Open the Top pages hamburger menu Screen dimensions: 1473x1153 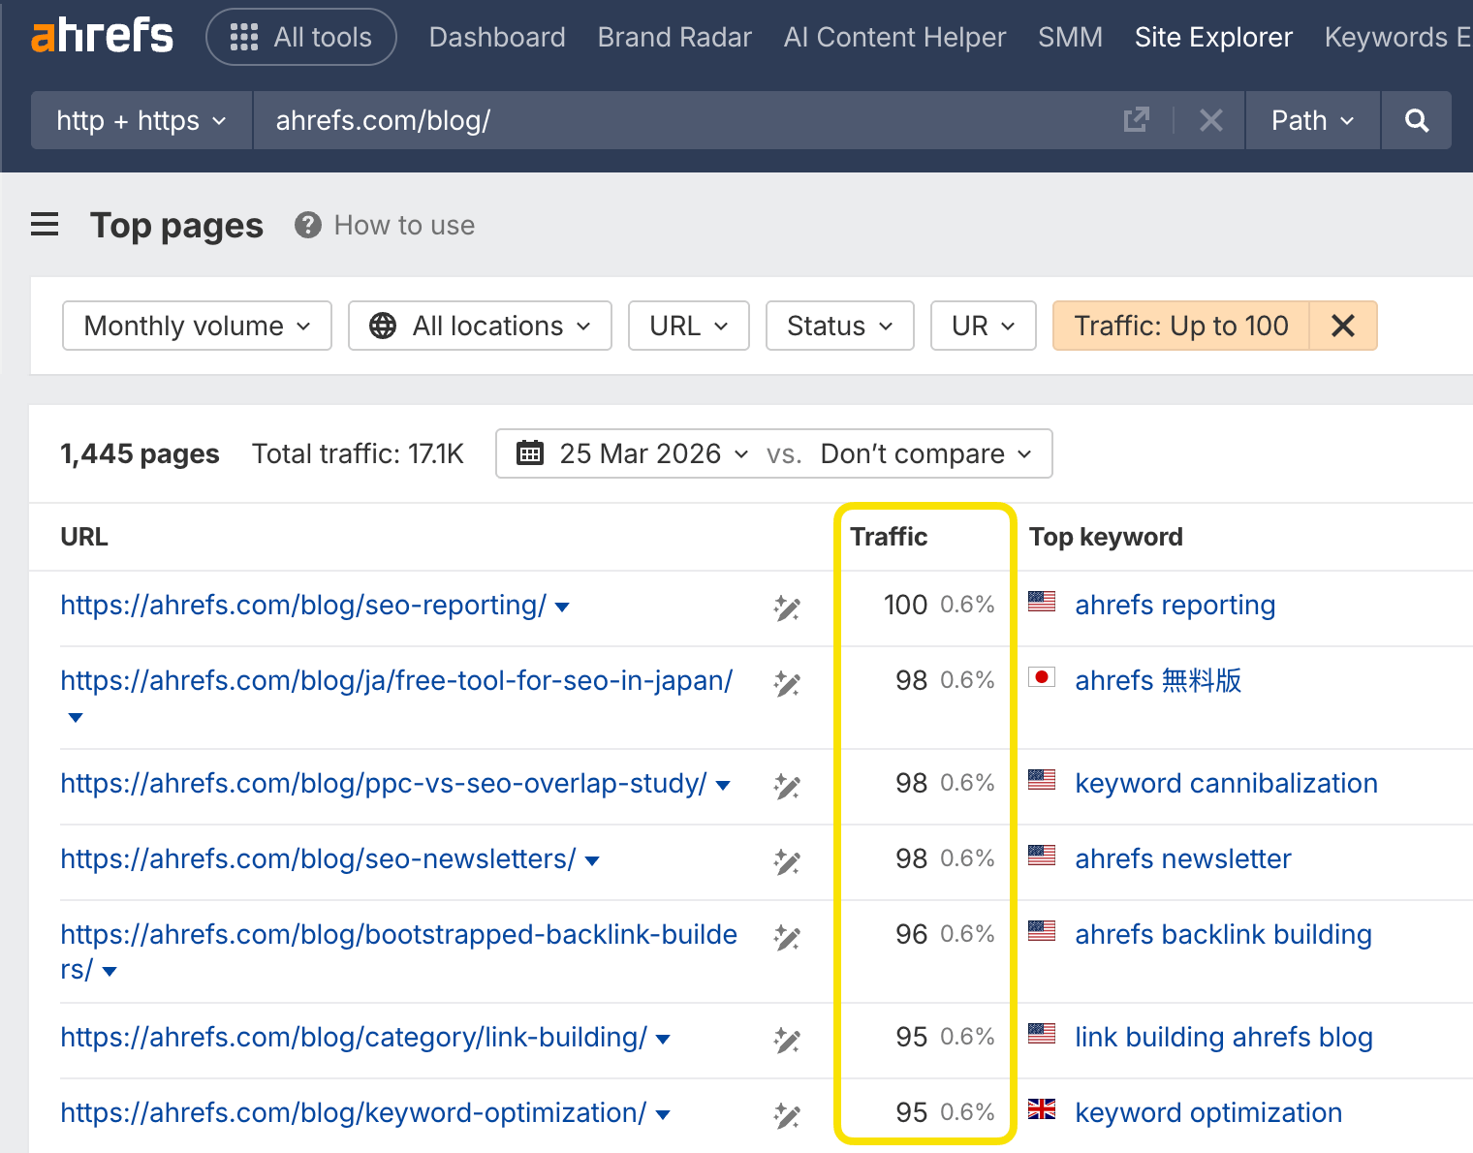click(44, 224)
